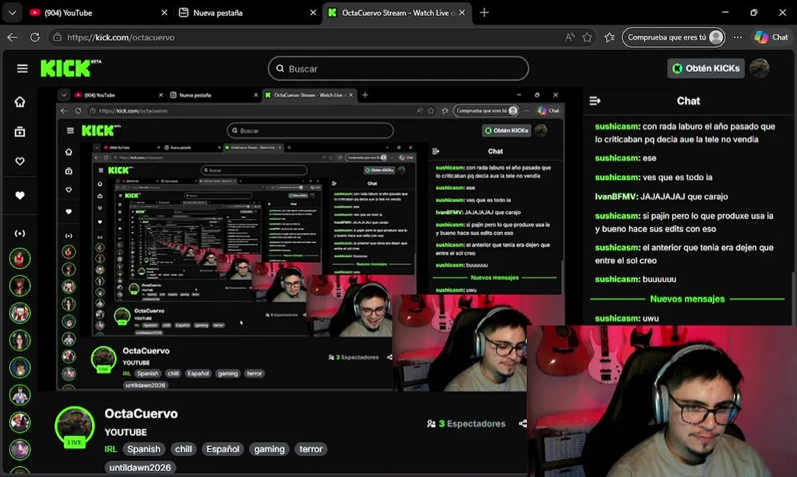Click the IvanBFMV username in chat
Viewport: 797px width, 477px height.
[x=616, y=197]
